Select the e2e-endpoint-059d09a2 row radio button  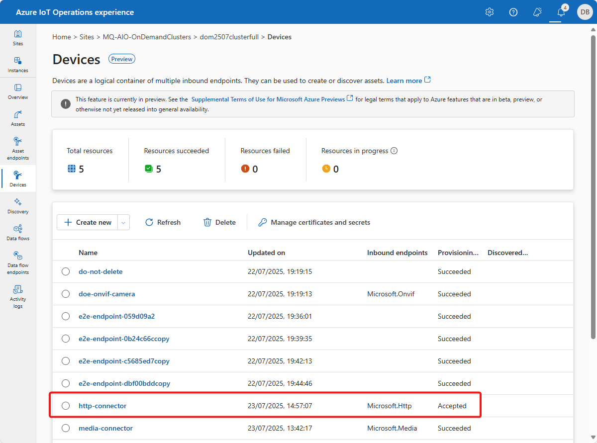tap(66, 316)
